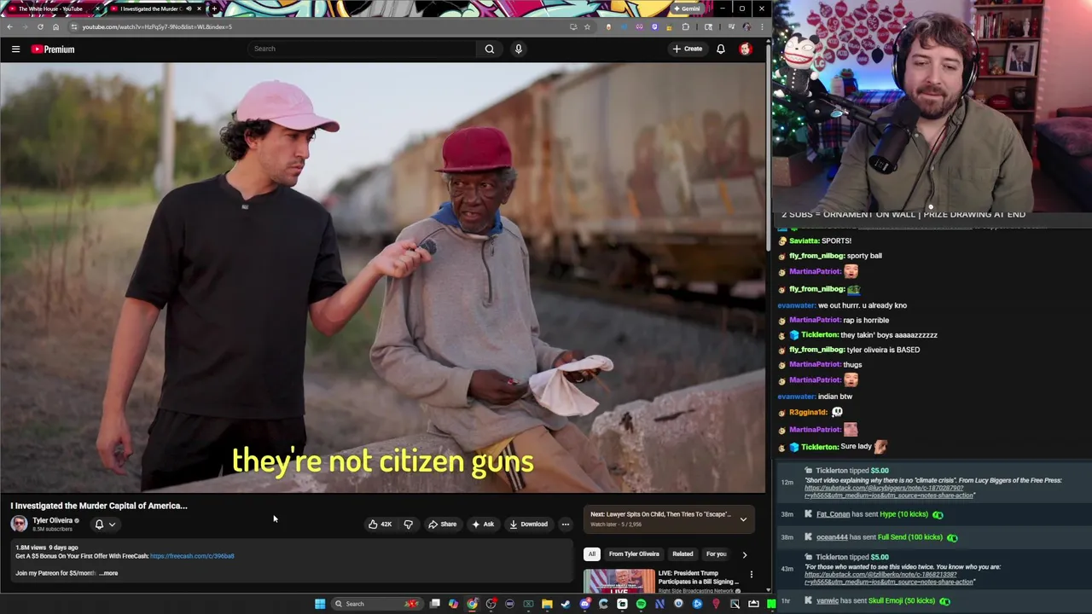Open Tyler Oliveira channel name link
This screenshot has height=614, width=1092.
pyautogui.click(x=52, y=520)
